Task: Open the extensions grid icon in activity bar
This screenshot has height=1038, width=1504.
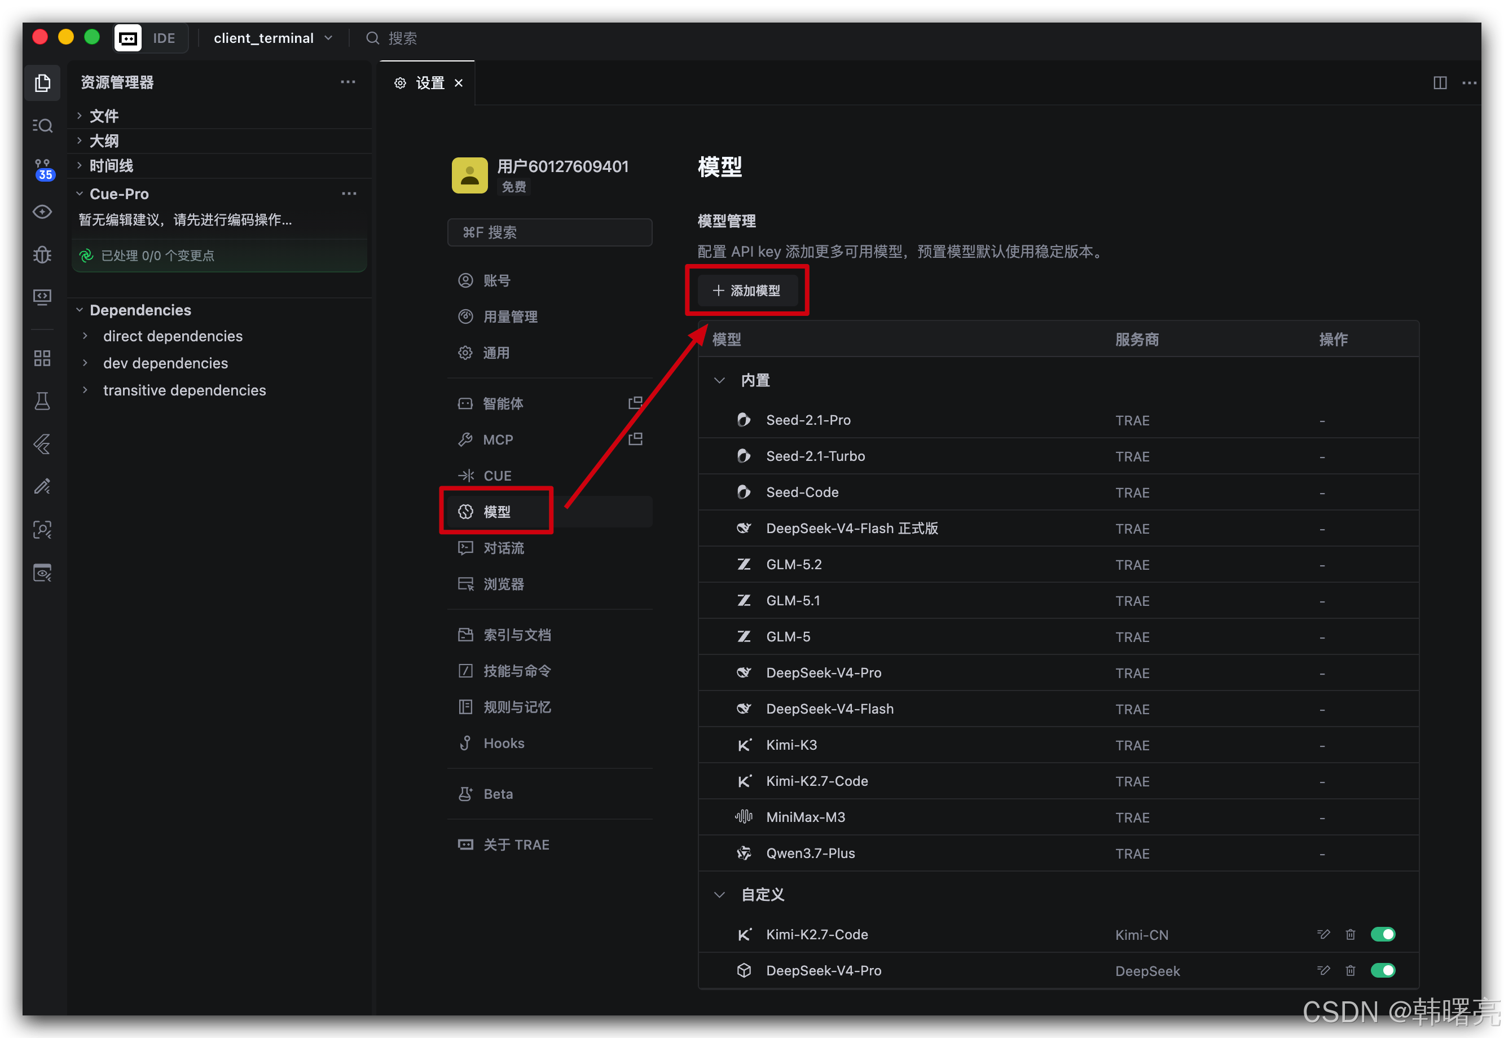Action: 42,358
